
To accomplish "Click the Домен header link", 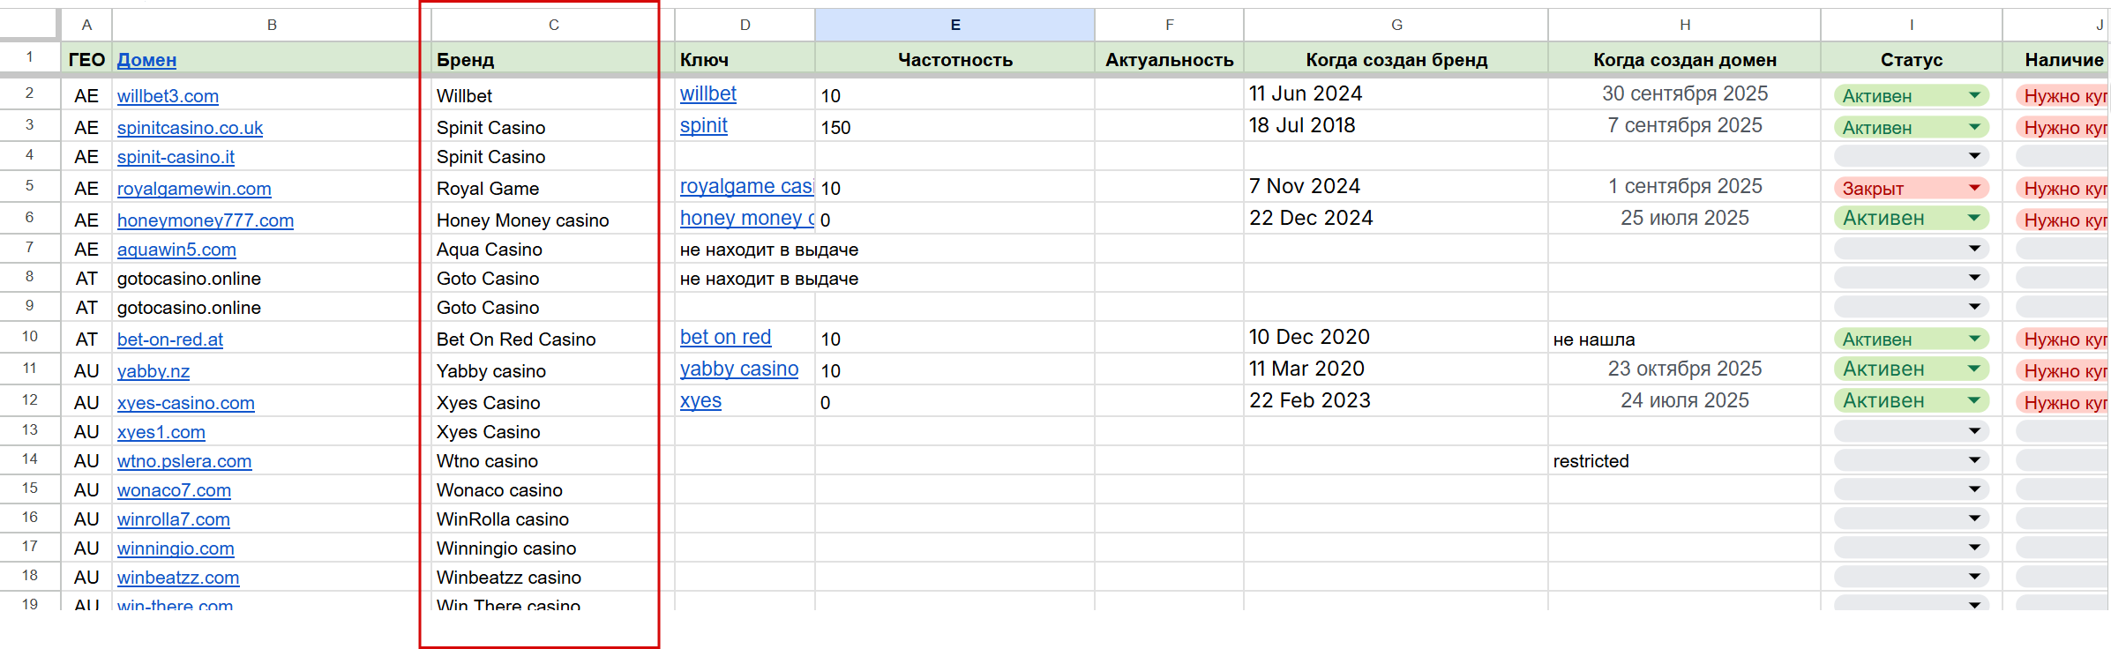I will [146, 60].
